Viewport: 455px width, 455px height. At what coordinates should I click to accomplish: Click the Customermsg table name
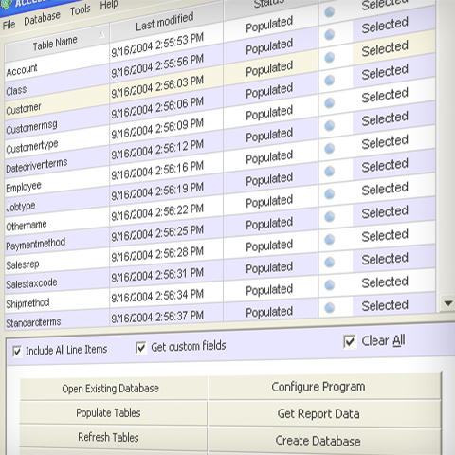click(32, 127)
